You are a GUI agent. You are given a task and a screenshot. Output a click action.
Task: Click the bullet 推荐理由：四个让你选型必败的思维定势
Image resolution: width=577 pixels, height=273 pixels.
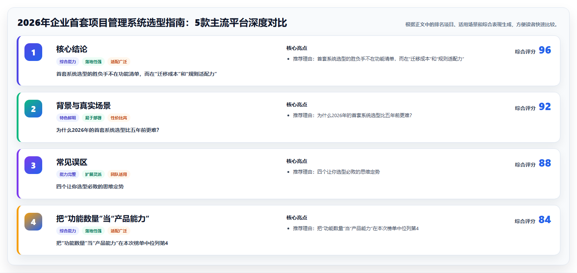pyautogui.click(x=336, y=172)
